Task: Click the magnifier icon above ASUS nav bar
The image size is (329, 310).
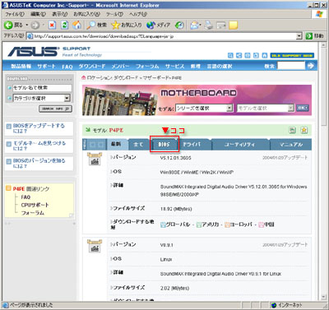Action: 230,55
